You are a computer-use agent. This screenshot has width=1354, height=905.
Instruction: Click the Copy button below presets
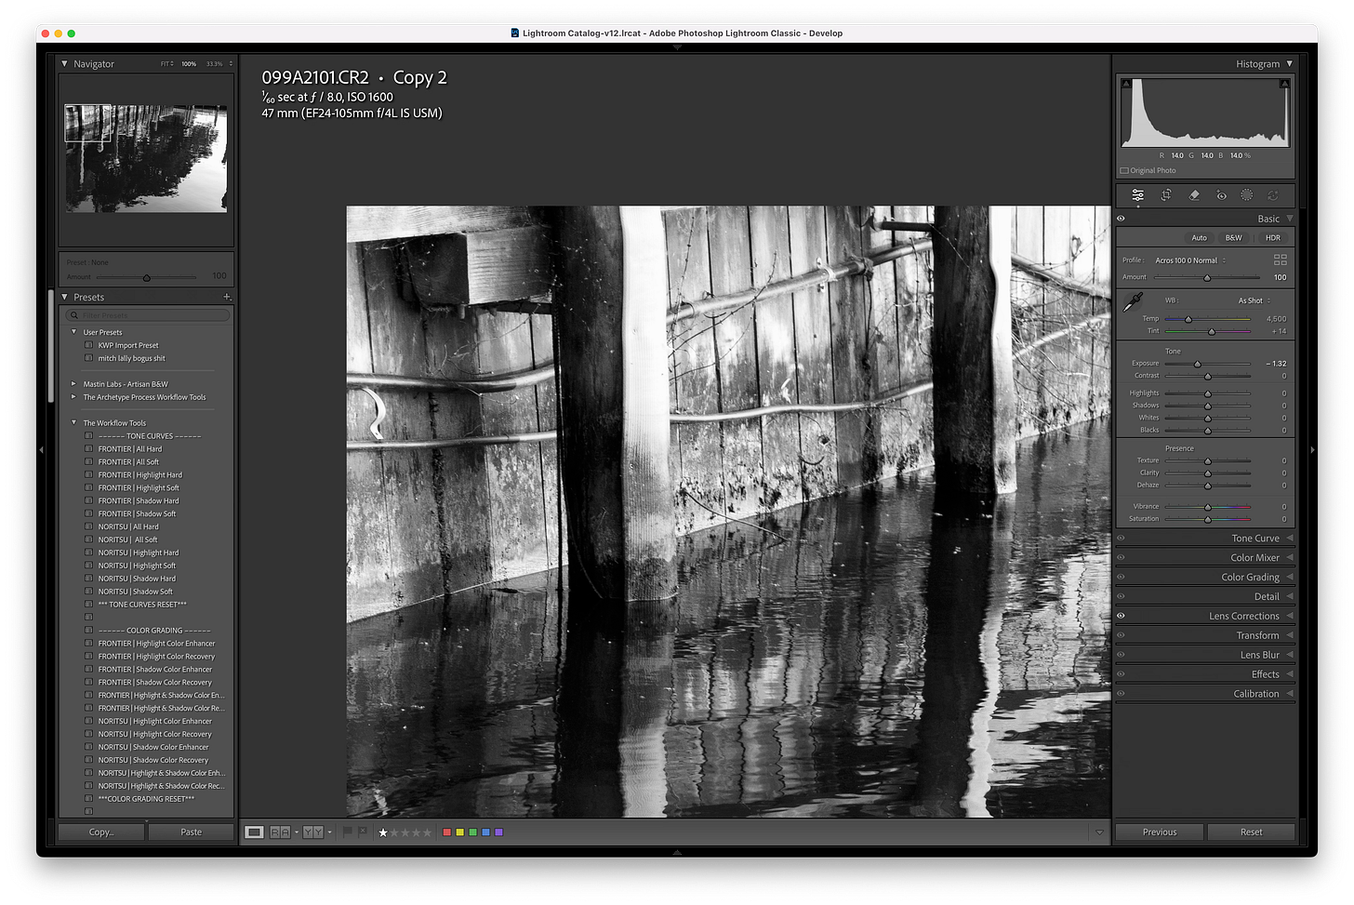[x=100, y=832]
